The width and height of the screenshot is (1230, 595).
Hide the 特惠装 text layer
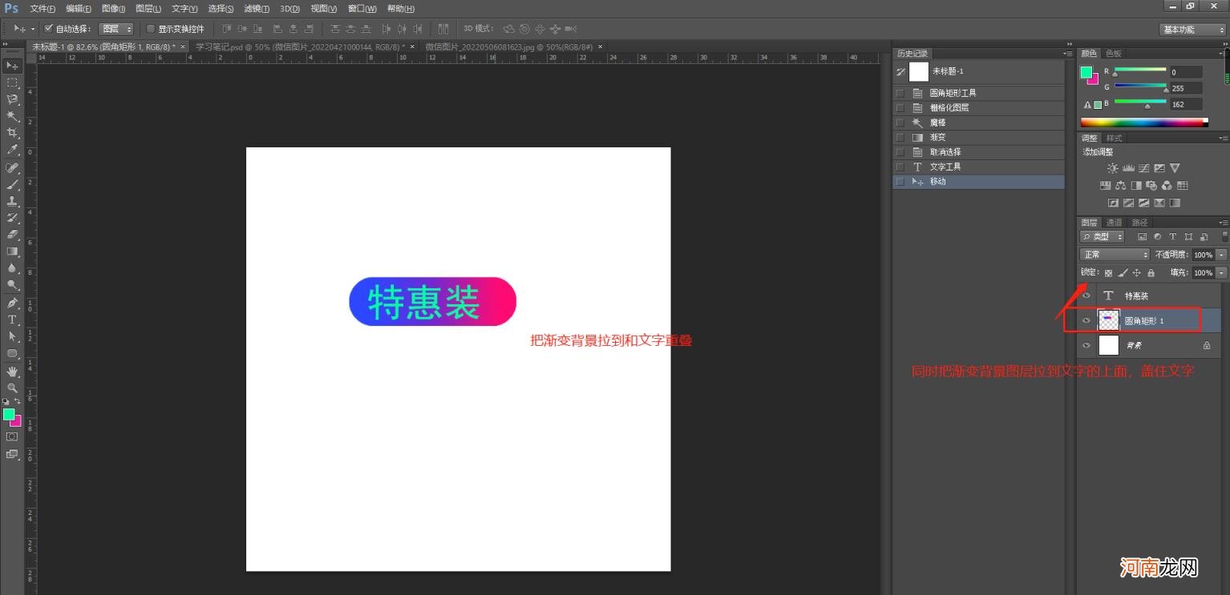1086,295
